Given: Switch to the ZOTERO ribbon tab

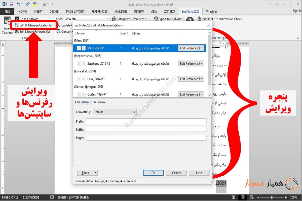Looking at the screenshot, I should click(169, 11).
